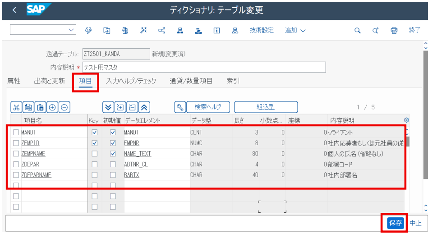Check Key for ZDEPARNAME field
The image size is (433, 234).
tap(94, 175)
